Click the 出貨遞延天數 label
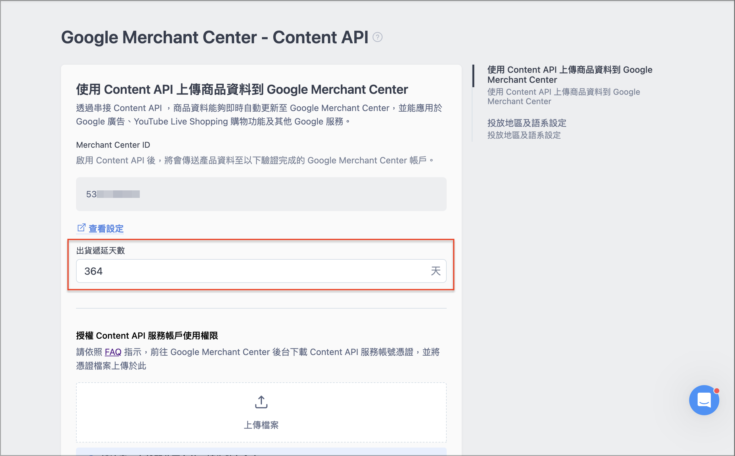The height and width of the screenshot is (456, 735). coord(101,251)
